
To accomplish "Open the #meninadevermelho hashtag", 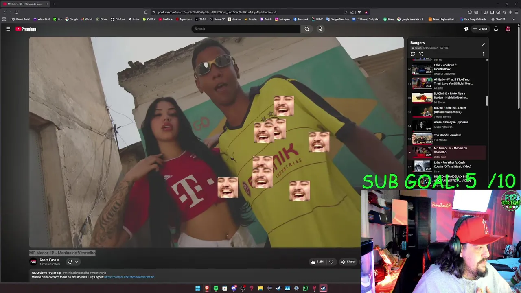I will tap(76, 273).
